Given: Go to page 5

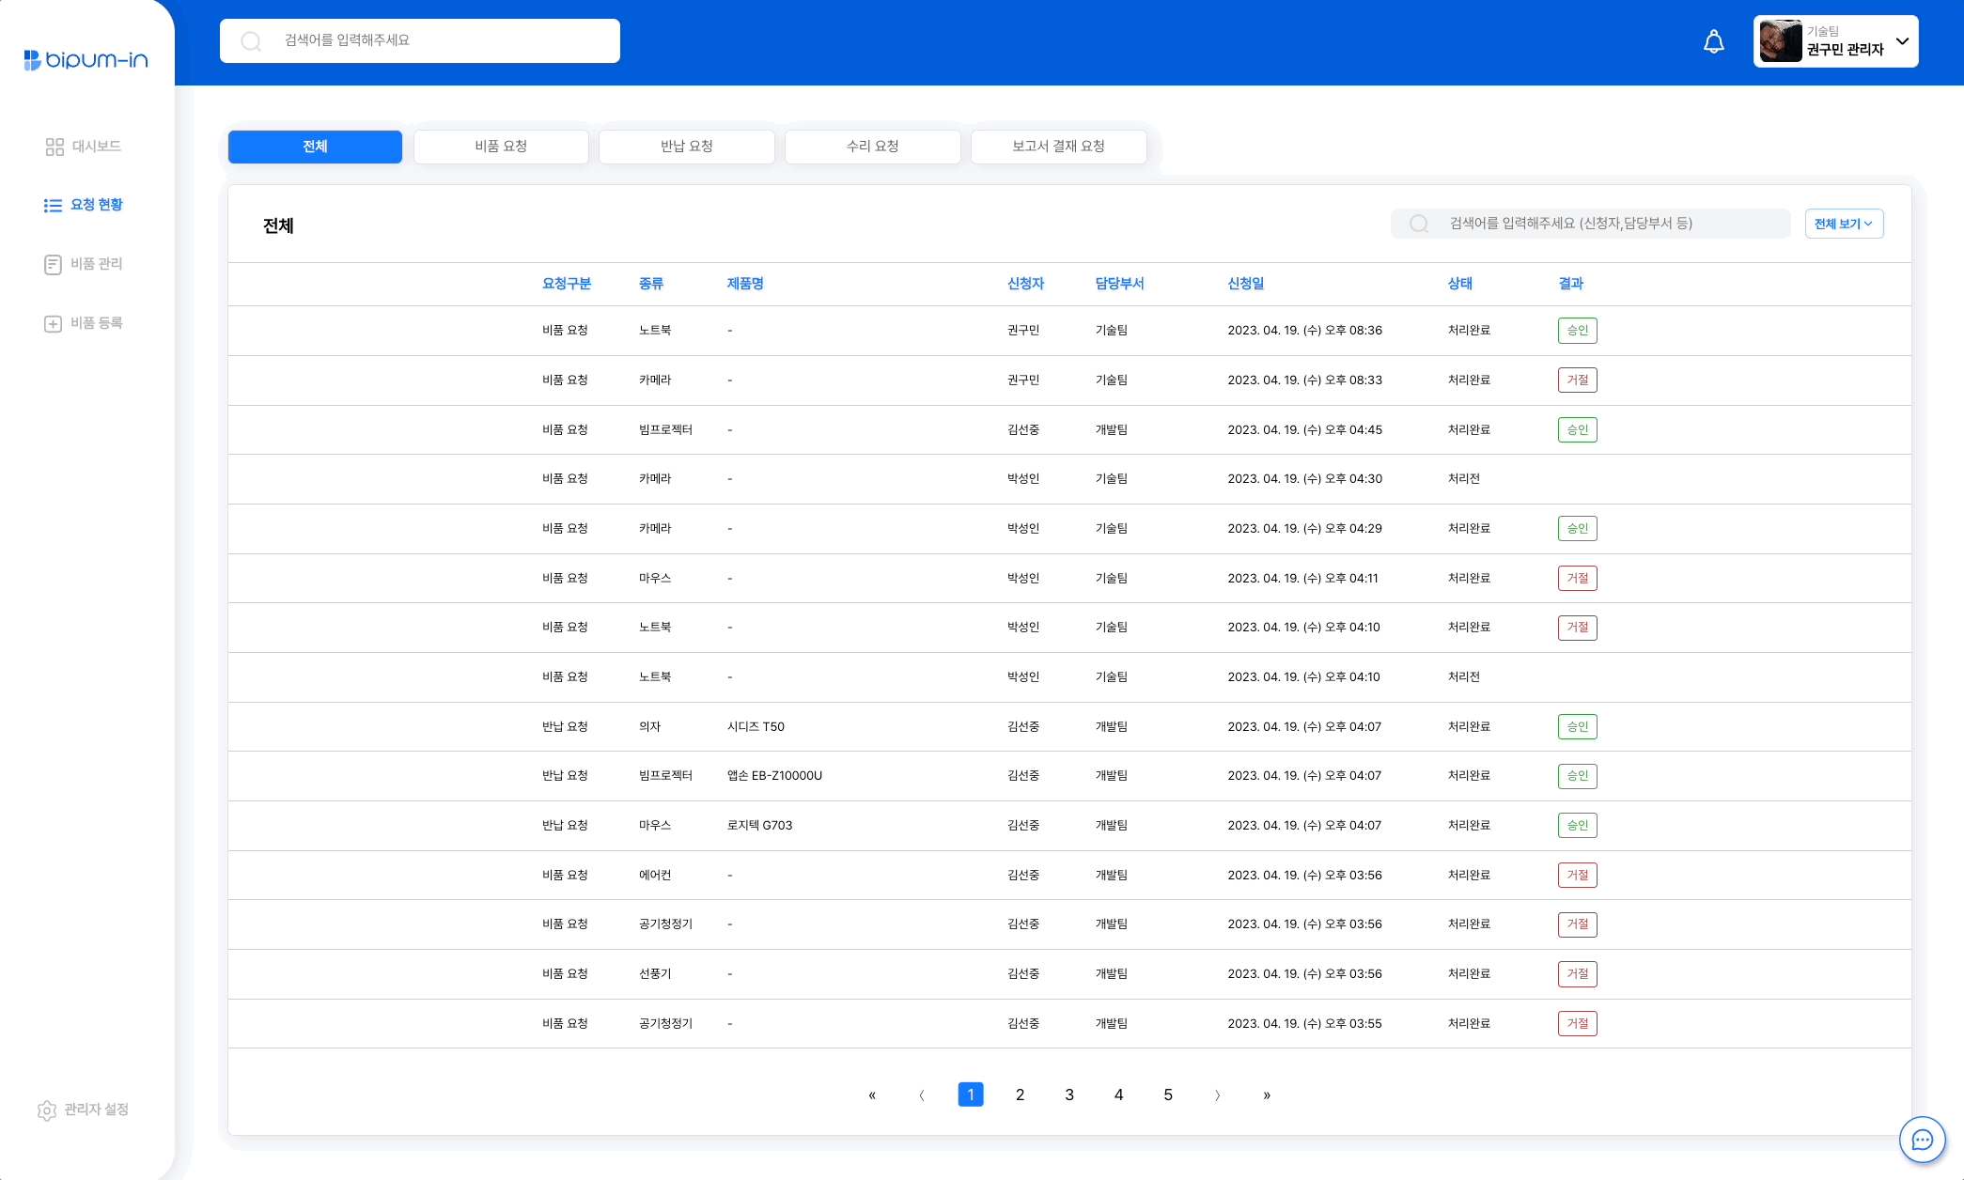Looking at the screenshot, I should (x=1168, y=1095).
